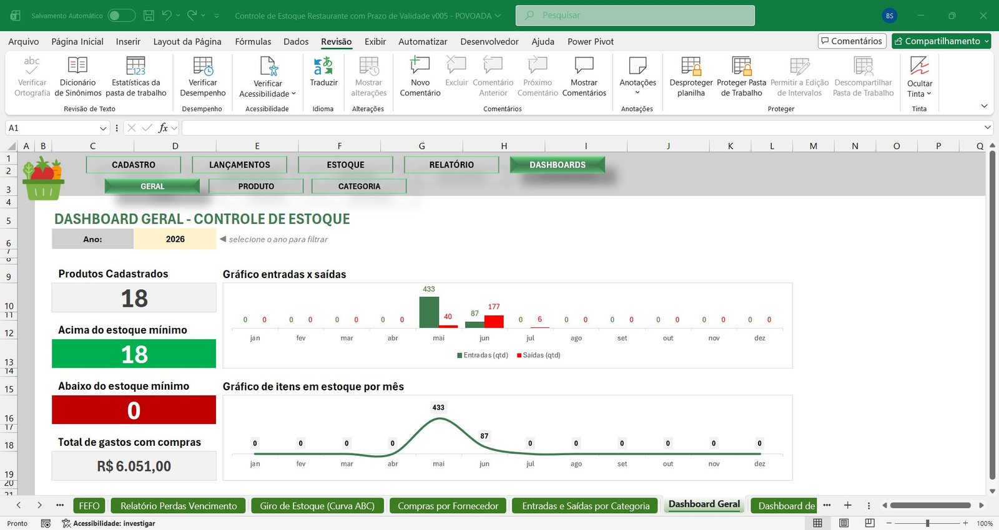Open the Customize Quick Access Toolbar dropdown
Image resolution: width=999 pixels, height=530 pixels.
point(217,16)
